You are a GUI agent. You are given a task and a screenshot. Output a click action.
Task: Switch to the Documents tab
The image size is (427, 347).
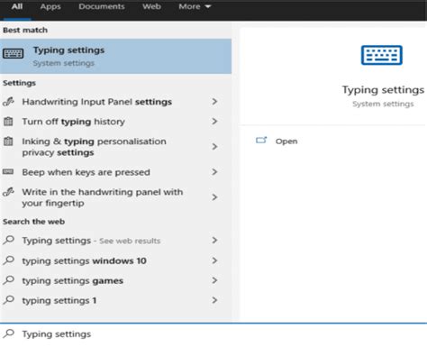tap(102, 6)
